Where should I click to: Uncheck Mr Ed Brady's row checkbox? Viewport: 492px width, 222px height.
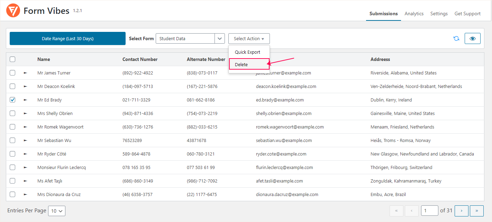pos(12,100)
